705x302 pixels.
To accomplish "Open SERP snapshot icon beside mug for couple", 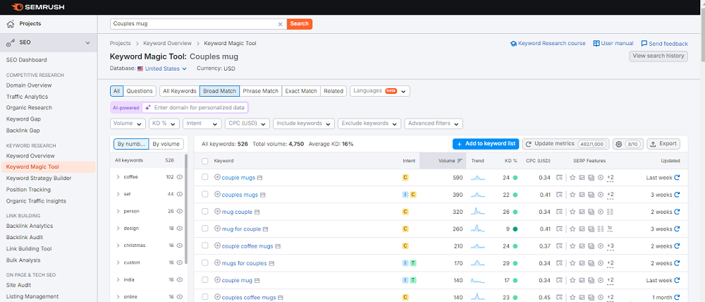I will click(x=265, y=229).
